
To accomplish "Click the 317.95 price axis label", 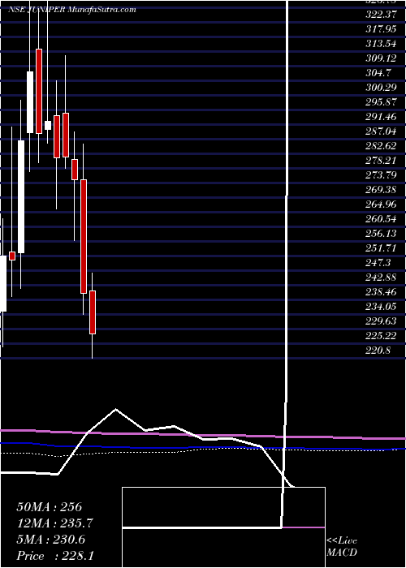I will pos(381,29).
